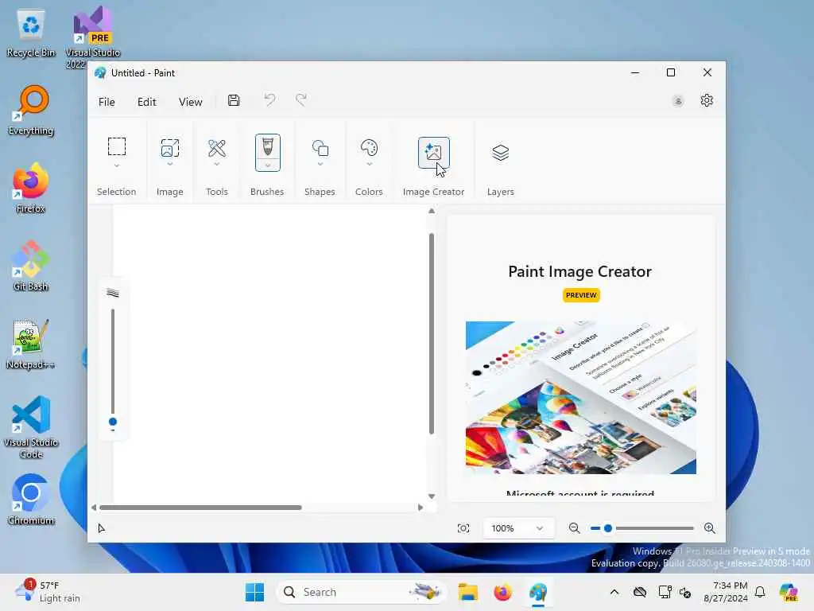Click the canvas scroll-up arrow
The height and width of the screenshot is (611, 814).
click(x=432, y=212)
